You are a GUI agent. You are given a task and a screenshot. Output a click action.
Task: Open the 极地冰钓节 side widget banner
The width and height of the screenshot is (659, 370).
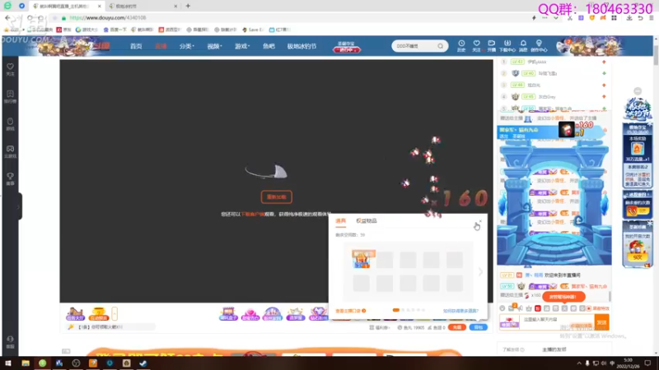coord(637,109)
